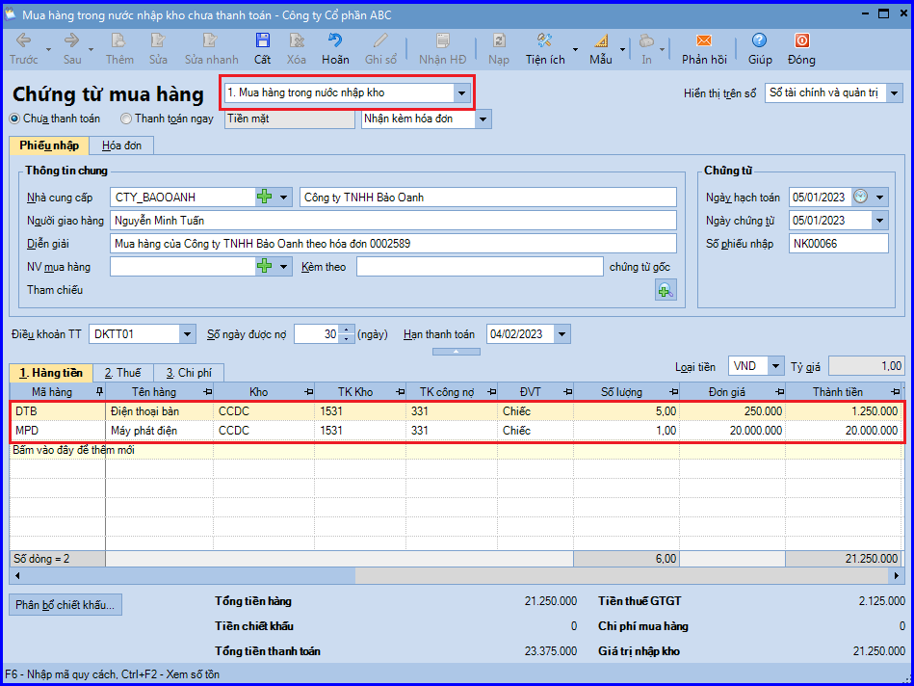The width and height of the screenshot is (914, 686).
Task: Select the Chưa thanh toán radio option
Action: pyautogui.click(x=14, y=119)
